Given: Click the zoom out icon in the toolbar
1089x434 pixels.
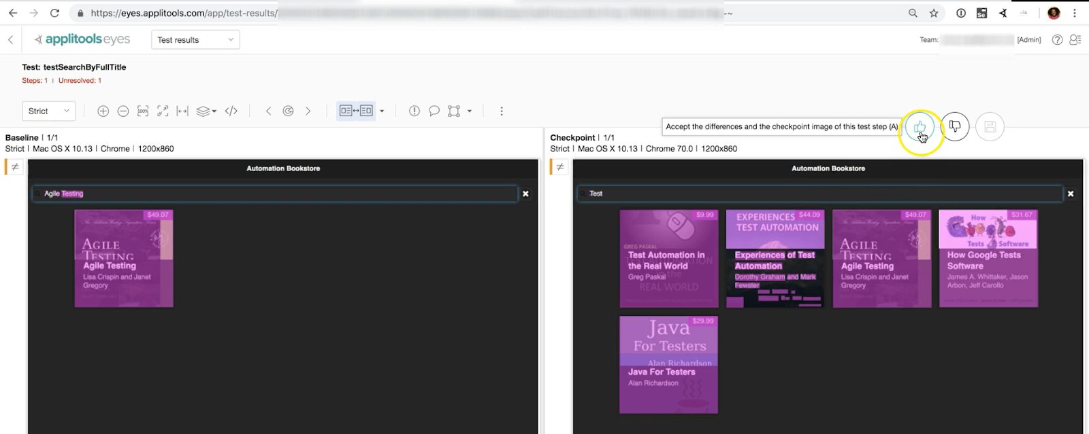Looking at the screenshot, I should [123, 111].
